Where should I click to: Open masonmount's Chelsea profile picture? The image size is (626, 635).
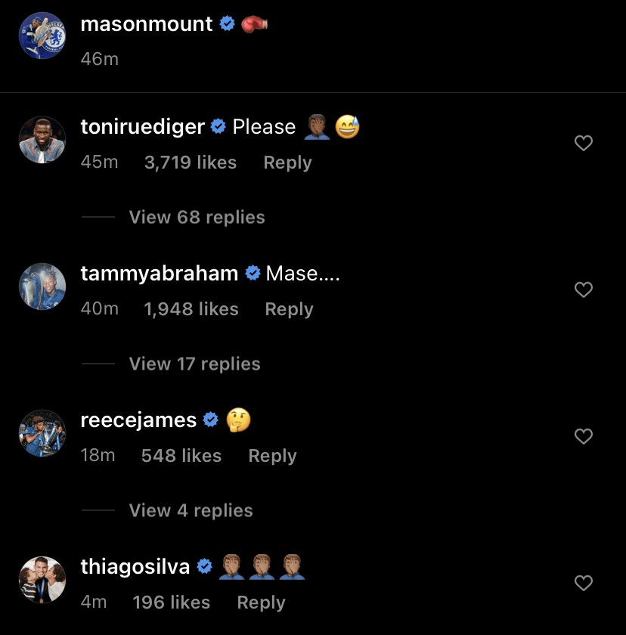[x=42, y=35]
